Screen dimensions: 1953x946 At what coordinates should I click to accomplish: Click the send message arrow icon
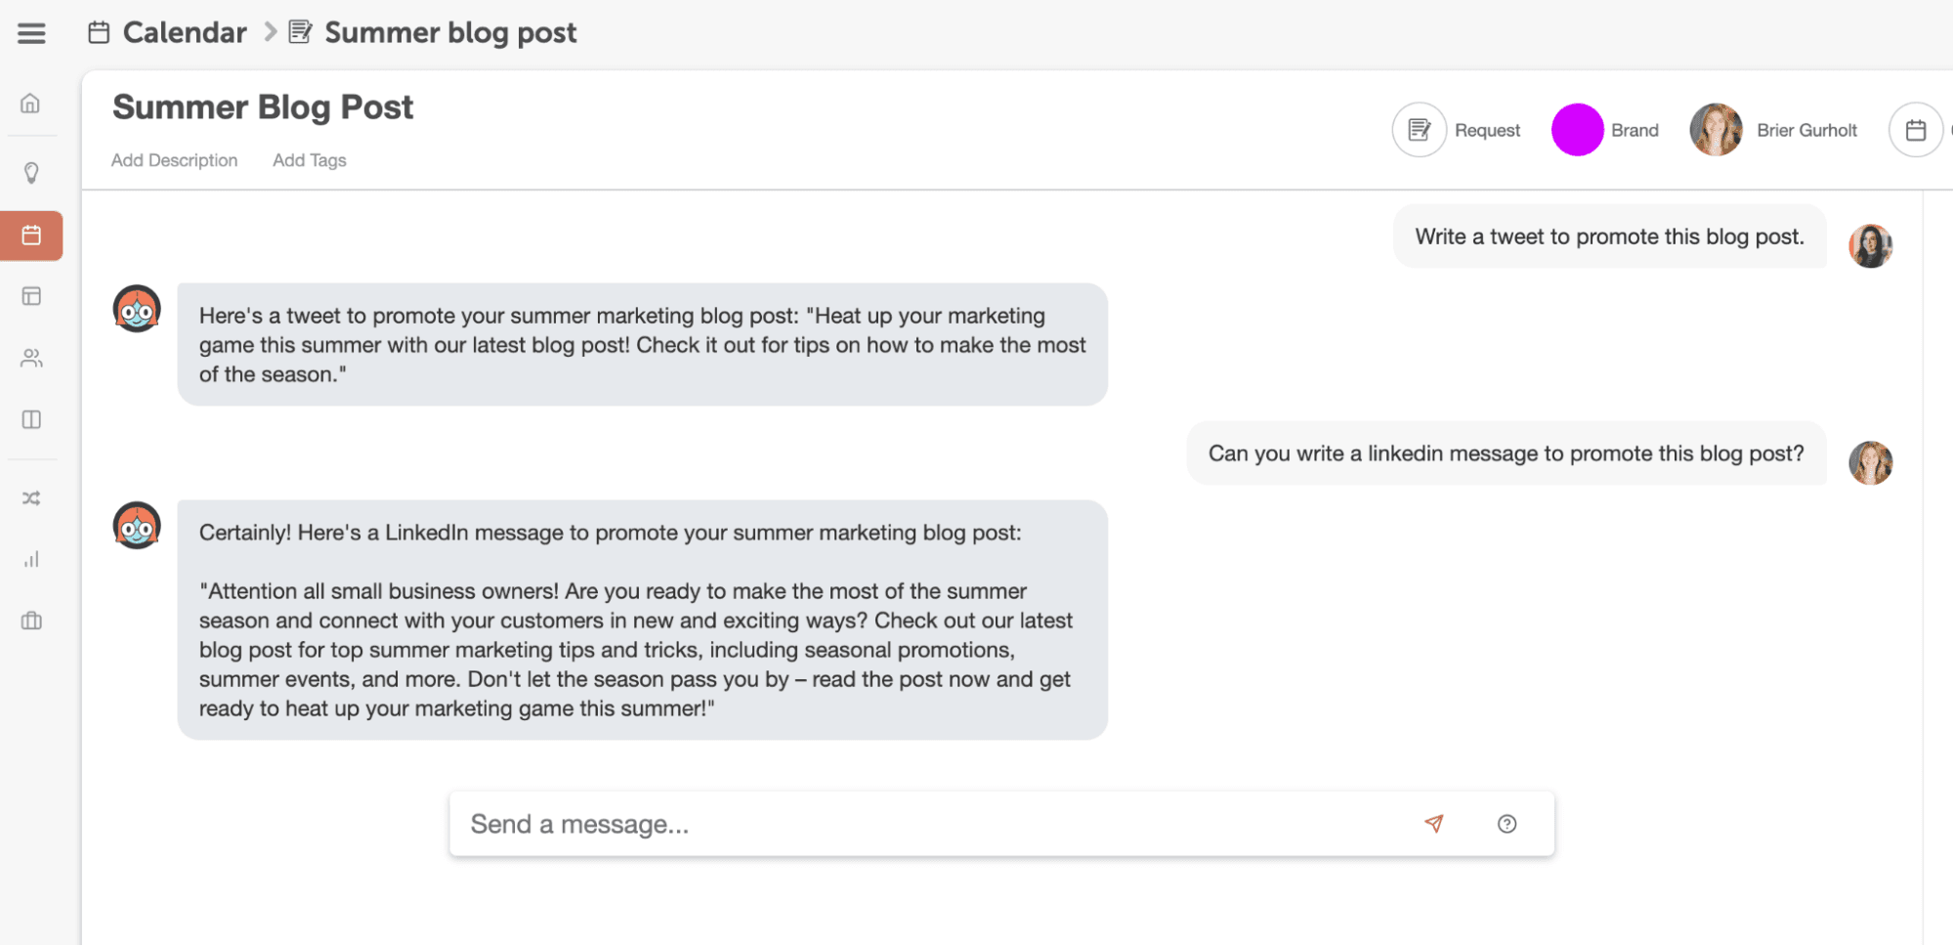[x=1433, y=824]
